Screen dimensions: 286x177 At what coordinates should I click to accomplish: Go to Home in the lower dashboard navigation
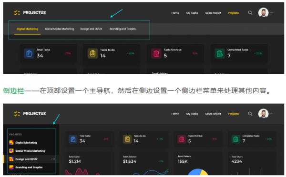pyautogui.click(x=175, y=114)
